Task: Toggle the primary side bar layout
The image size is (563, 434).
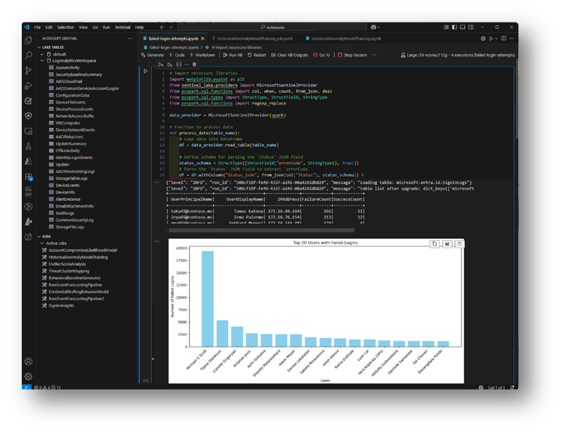Action: click(455, 27)
